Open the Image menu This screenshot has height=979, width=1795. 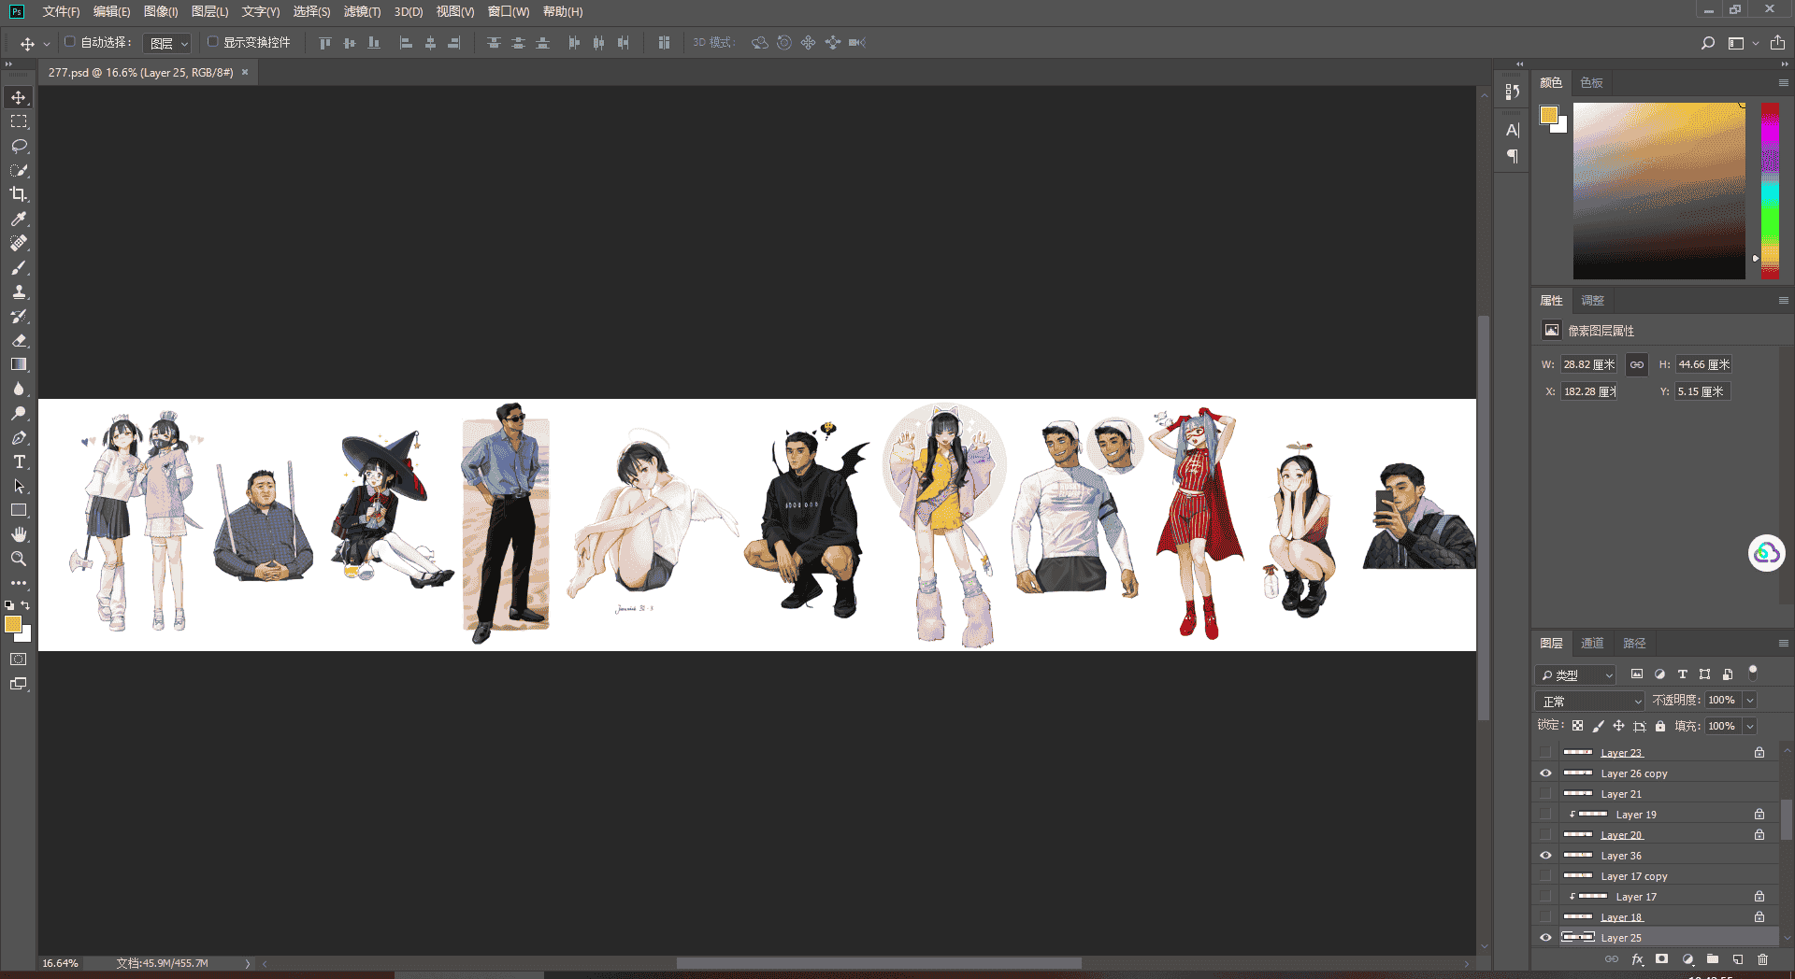161,11
